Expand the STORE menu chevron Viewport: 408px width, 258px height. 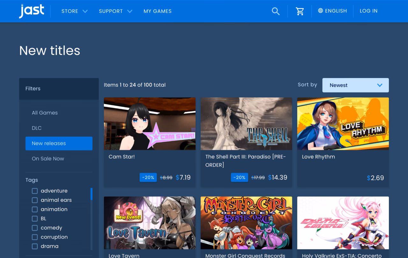(x=85, y=11)
